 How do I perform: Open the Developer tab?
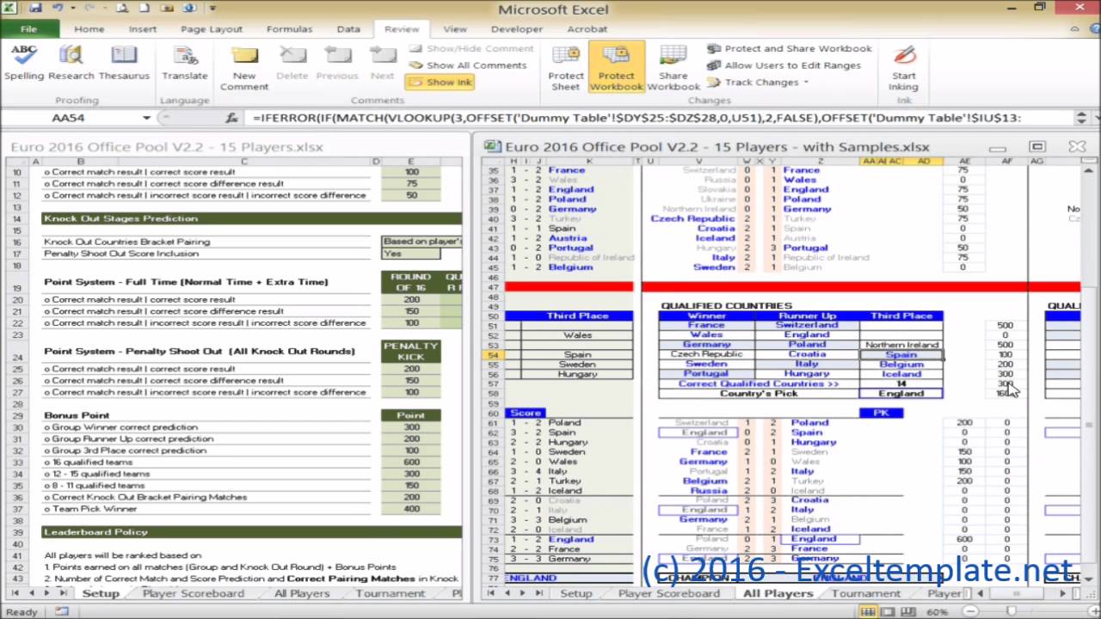[517, 29]
